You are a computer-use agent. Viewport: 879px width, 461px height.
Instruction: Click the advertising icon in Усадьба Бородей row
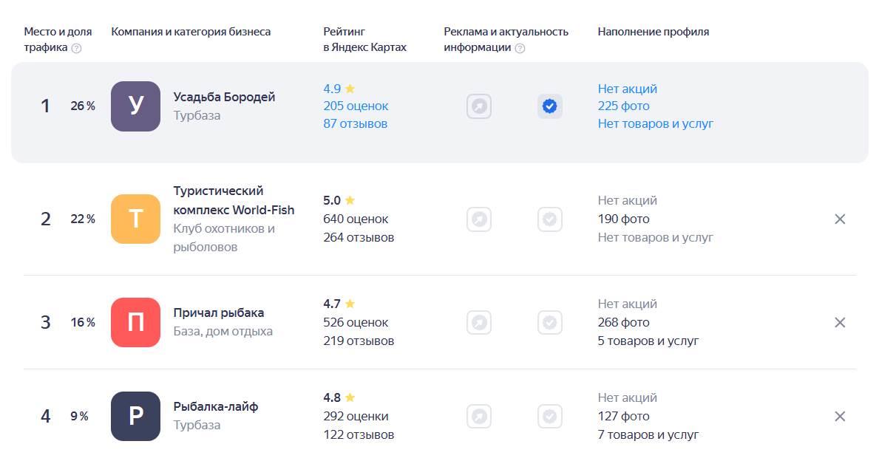point(479,106)
